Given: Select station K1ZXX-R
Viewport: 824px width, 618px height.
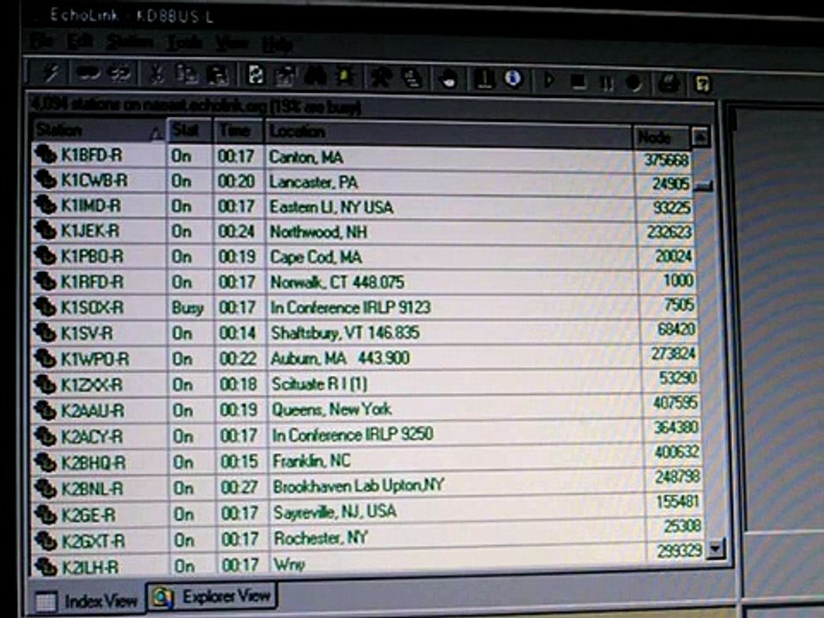Looking at the screenshot, I should (92, 385).
